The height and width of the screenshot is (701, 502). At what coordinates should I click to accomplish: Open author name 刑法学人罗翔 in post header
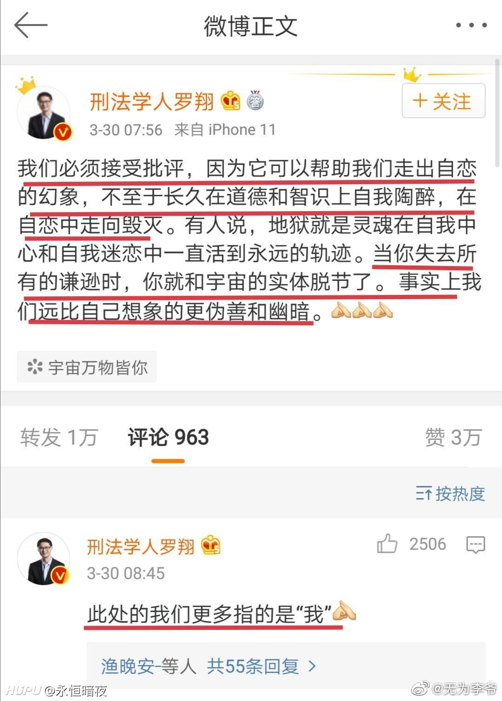pos(152,101)
